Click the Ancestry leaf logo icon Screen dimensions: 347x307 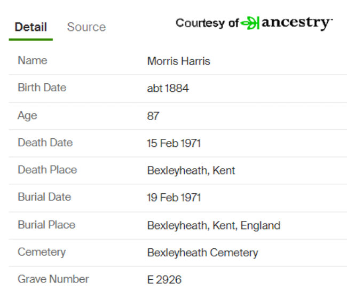pyautogui.click(x=250, y=23)
